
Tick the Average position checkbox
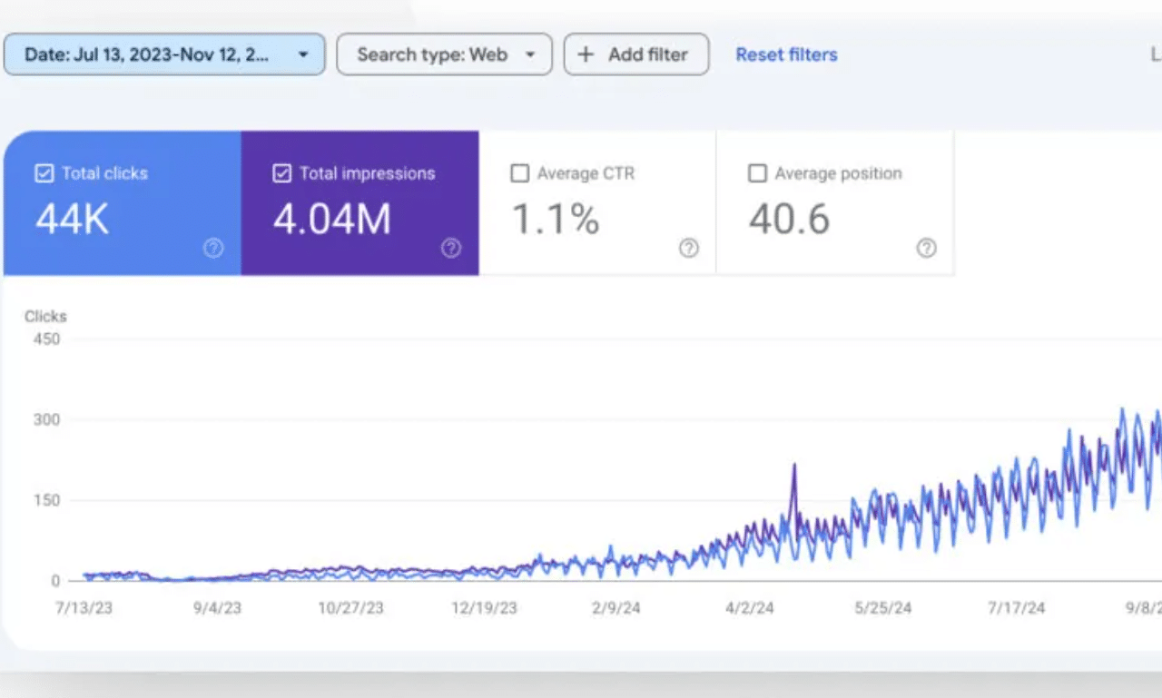click(x=757, y=173)
